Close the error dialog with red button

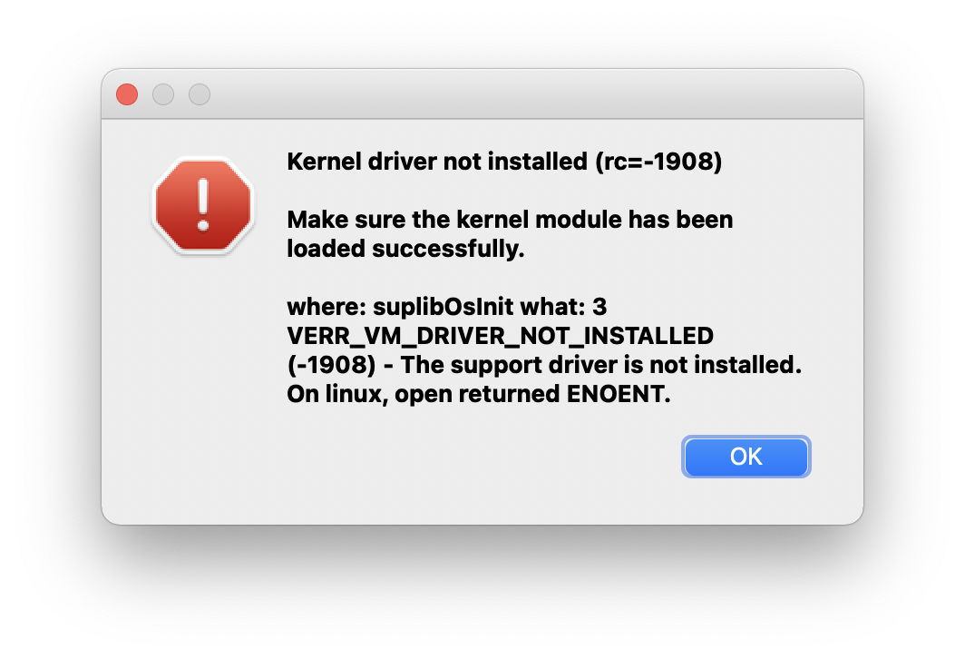pos(127,94)
